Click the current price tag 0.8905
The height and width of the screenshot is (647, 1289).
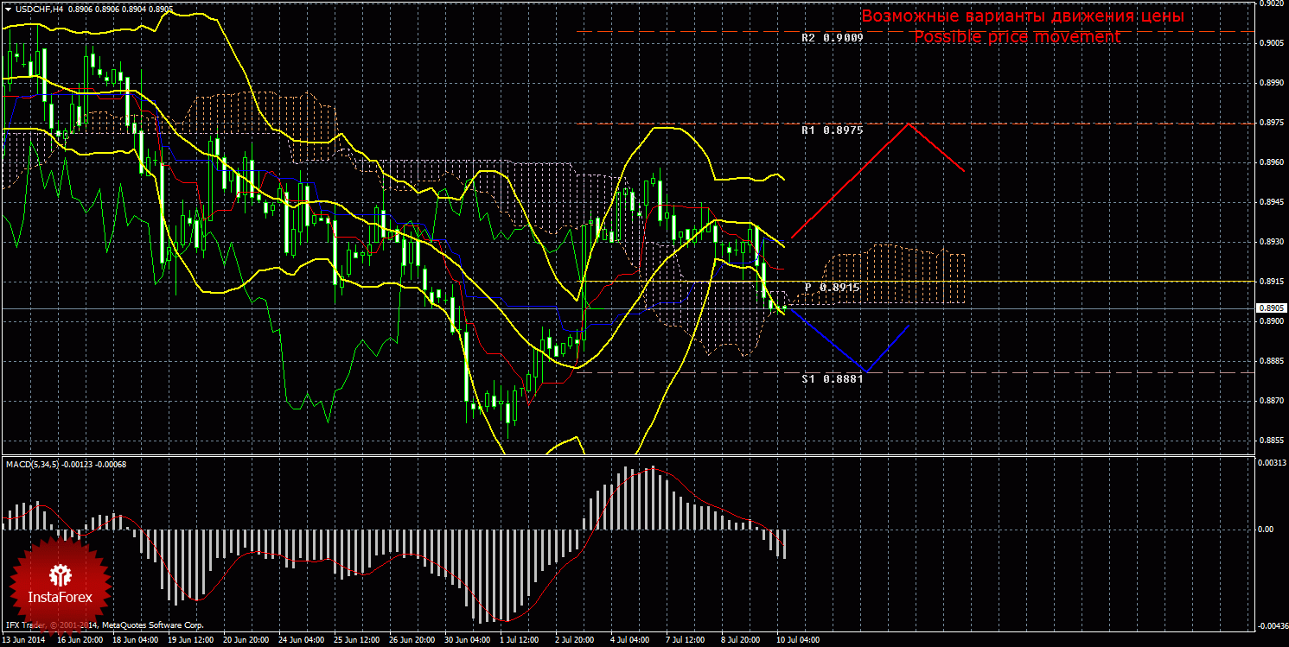point(1270,308)
